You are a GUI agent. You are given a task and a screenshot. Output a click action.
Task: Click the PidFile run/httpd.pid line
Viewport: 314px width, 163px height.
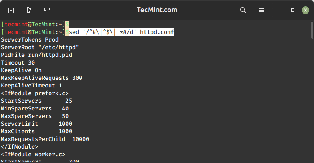point(36,55)
